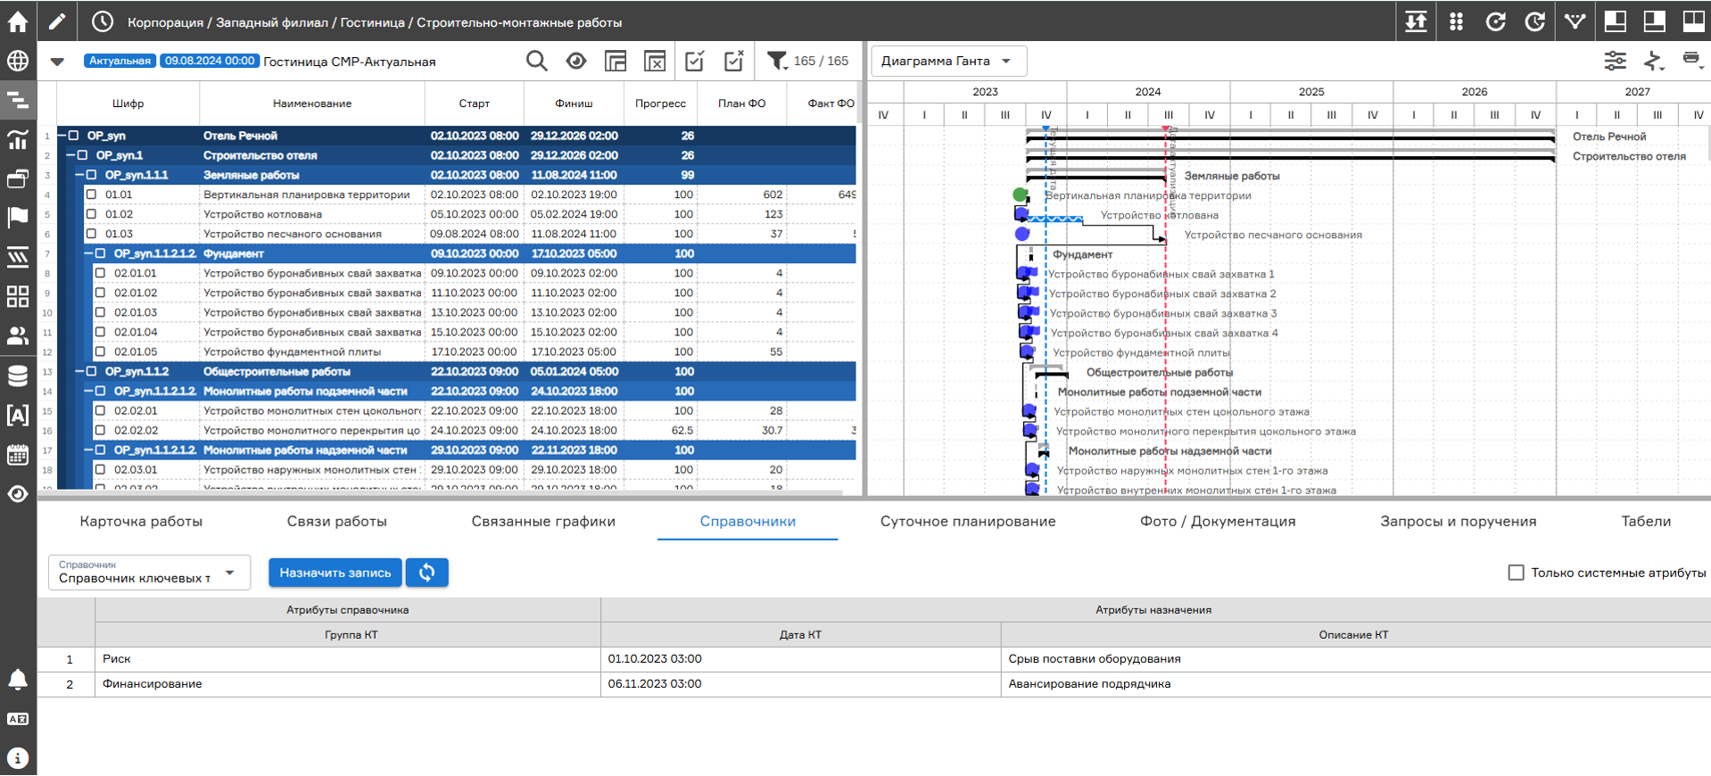Collapse 'Монолитные работы надземной части' group
The width and height of the screenshot is (1711, 776).
89,450
